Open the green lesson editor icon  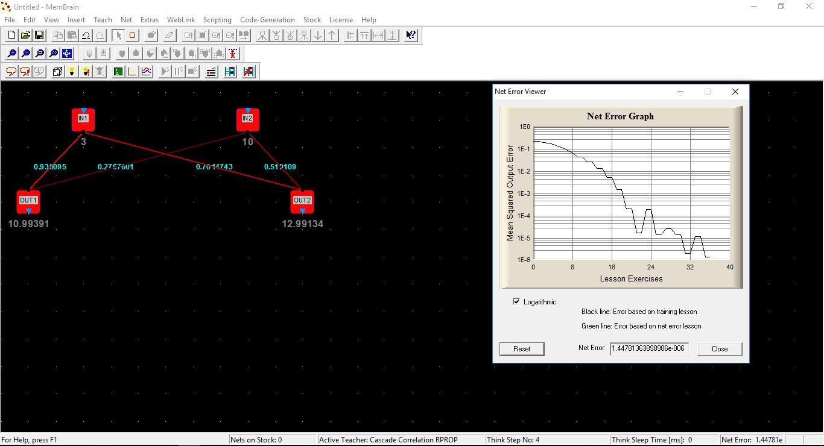point(118,72)
